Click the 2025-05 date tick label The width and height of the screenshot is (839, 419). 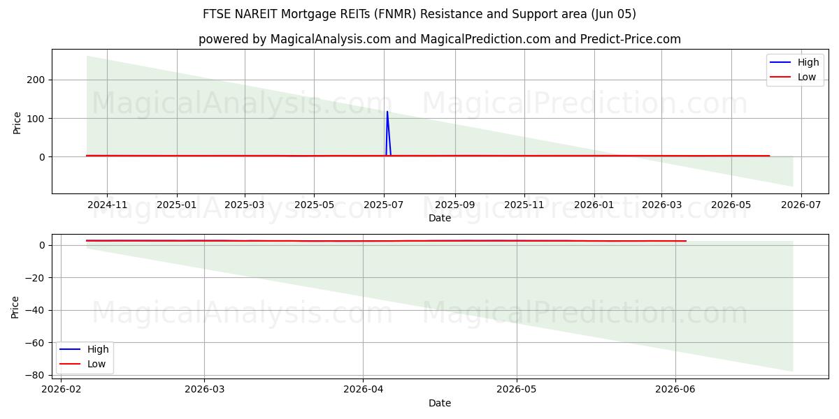[x=314, y=205]
